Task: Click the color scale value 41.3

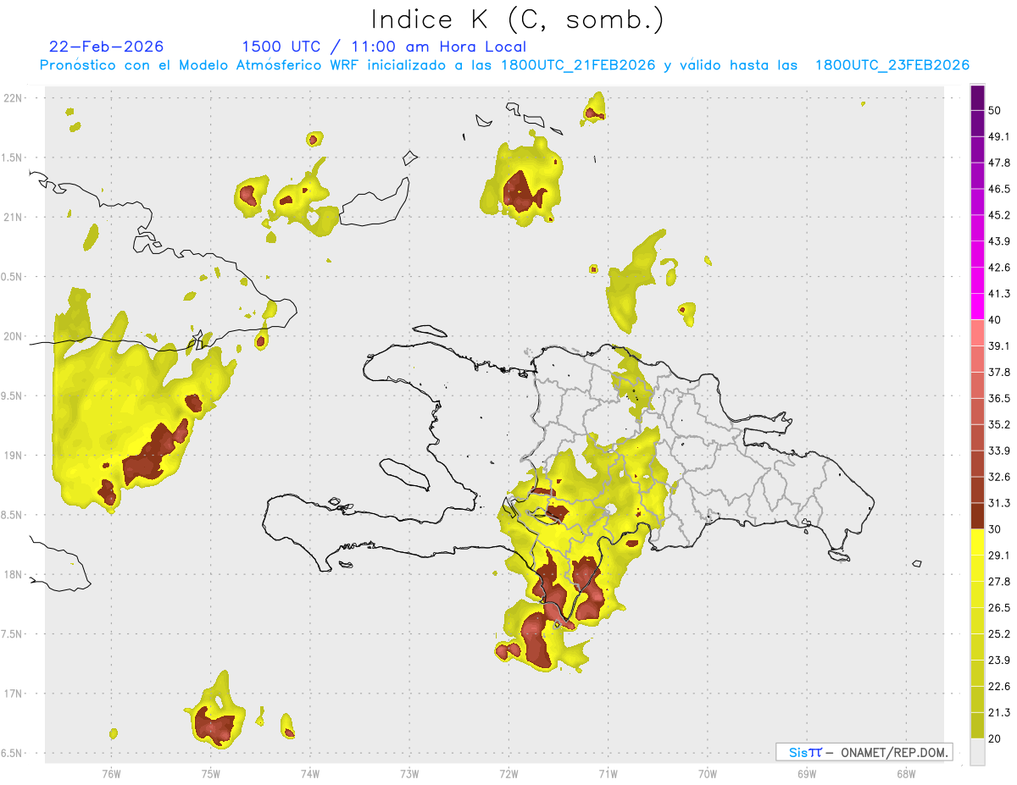Action: pyautogui.click(x=999, y=294)
